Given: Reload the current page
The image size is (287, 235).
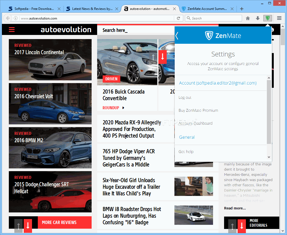Looking at the screenshot, I should coord(179,18).
